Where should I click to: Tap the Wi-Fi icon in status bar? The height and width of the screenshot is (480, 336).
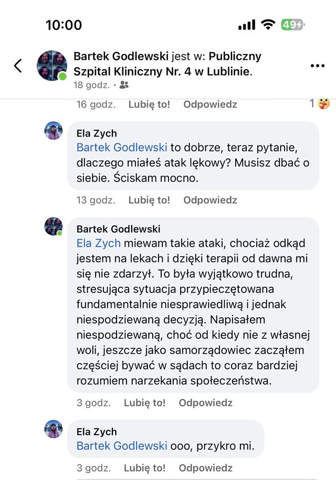[268, 25]
